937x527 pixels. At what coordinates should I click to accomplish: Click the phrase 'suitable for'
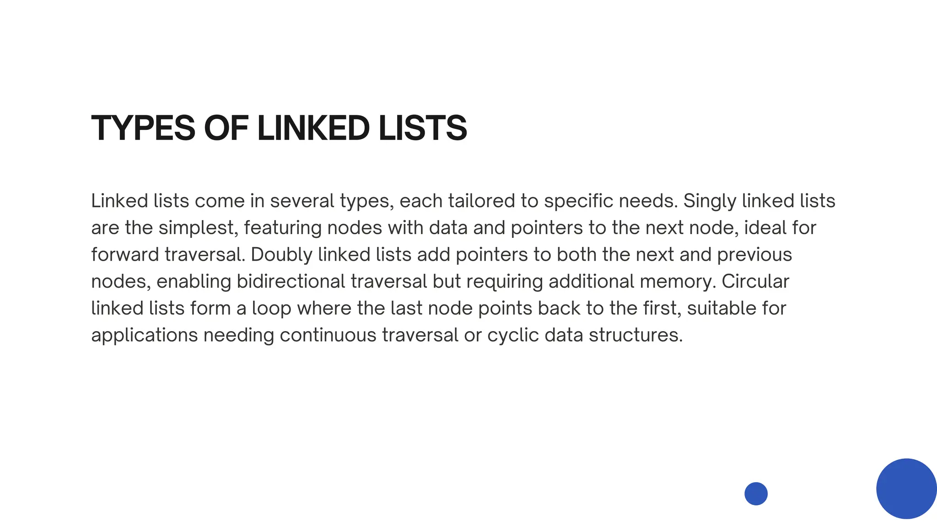736,308
